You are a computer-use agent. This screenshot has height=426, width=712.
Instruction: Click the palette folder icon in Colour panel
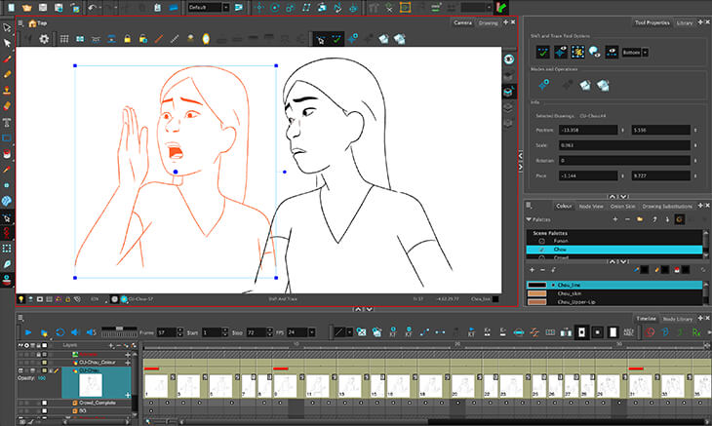click(640, 219)
